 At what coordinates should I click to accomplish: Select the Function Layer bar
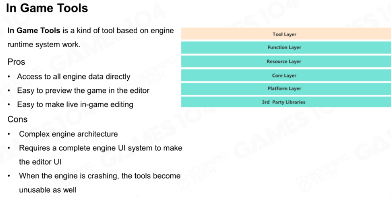coord(286,48)
